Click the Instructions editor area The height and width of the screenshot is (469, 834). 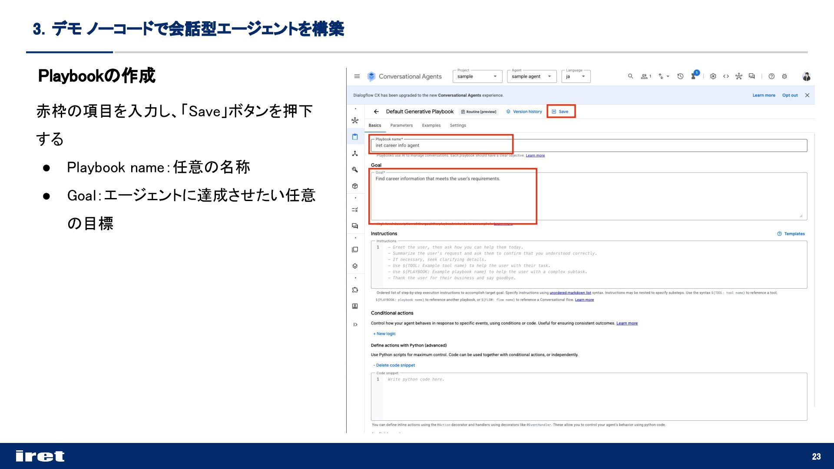point(589,265)
